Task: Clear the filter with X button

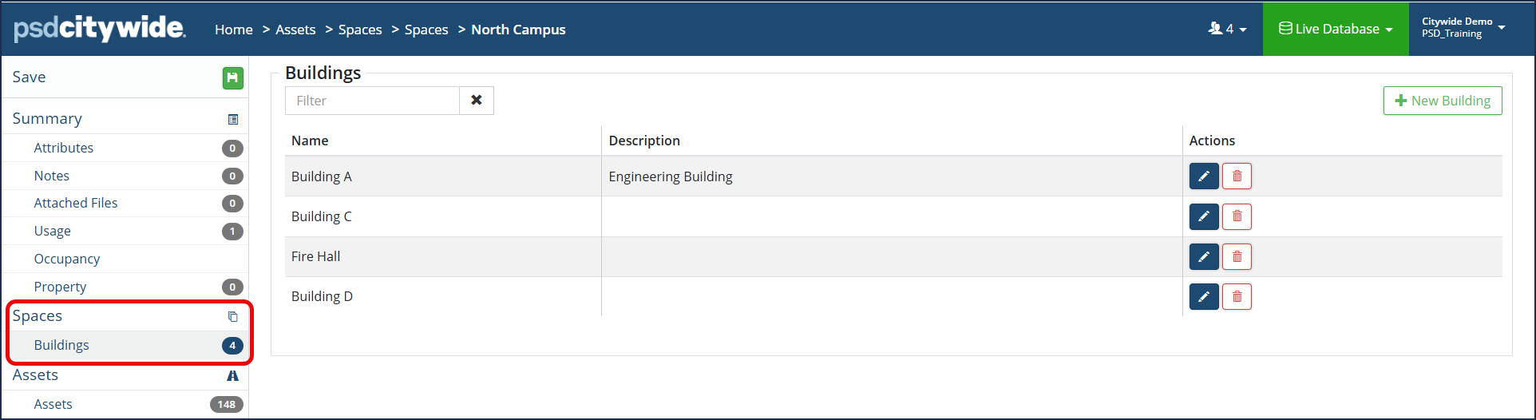Action: [x=477, y=101]
